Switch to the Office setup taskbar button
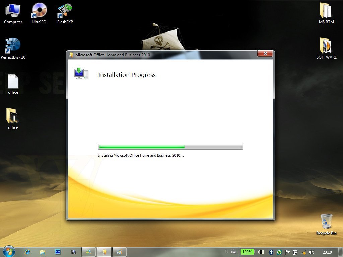The image size is (343, 257). (104, 252)
